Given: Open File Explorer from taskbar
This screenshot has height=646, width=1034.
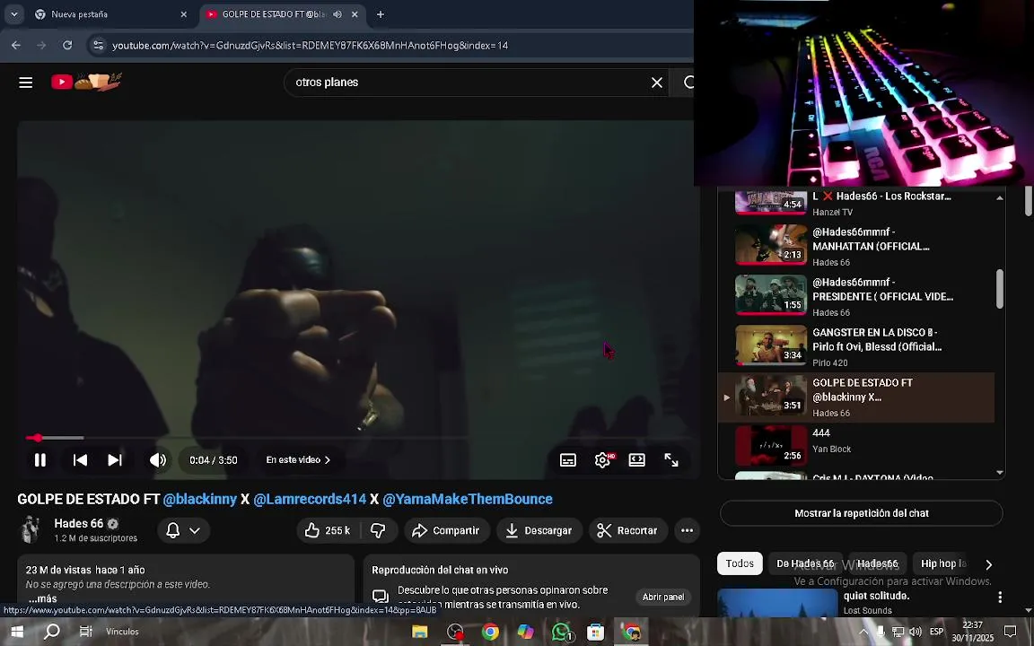Looking at the screenshot, I should click(420, 632).
